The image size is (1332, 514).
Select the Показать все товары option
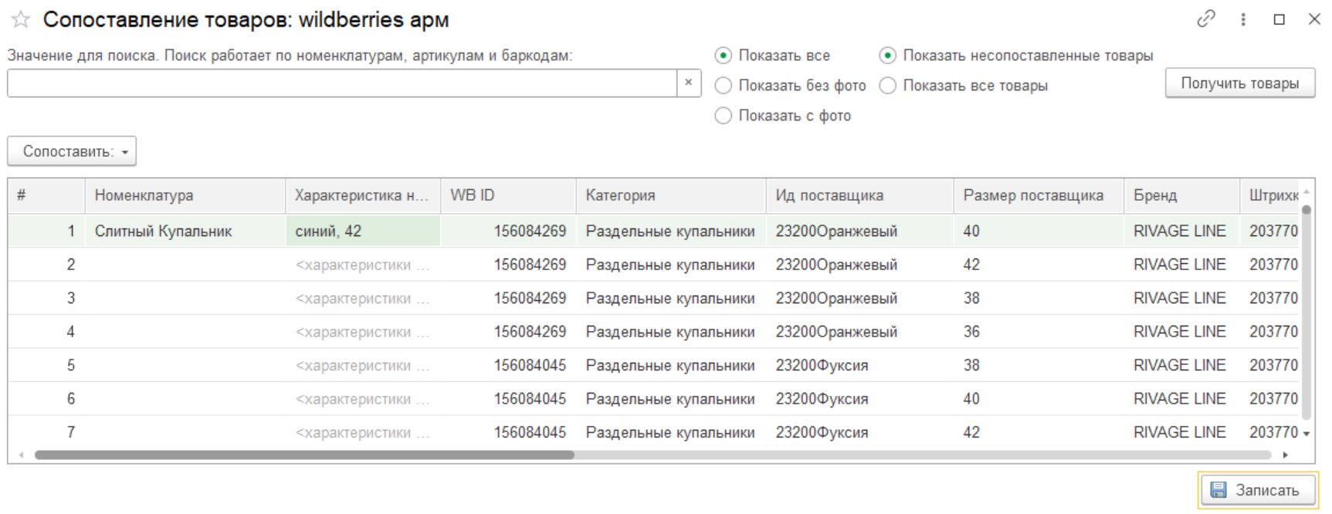pos(888,86)
